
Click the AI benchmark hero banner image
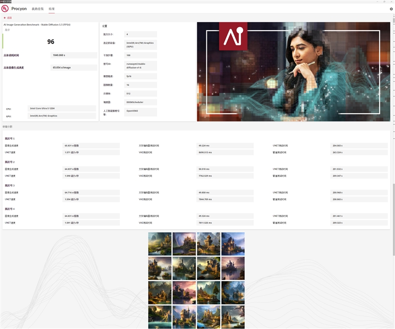[x=293, y=72]
